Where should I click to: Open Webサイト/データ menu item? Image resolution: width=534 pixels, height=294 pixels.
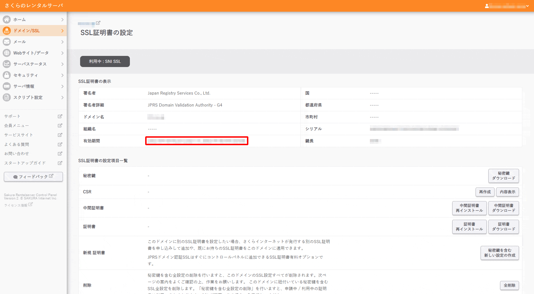pyautogui.click(x=33, y=53)
